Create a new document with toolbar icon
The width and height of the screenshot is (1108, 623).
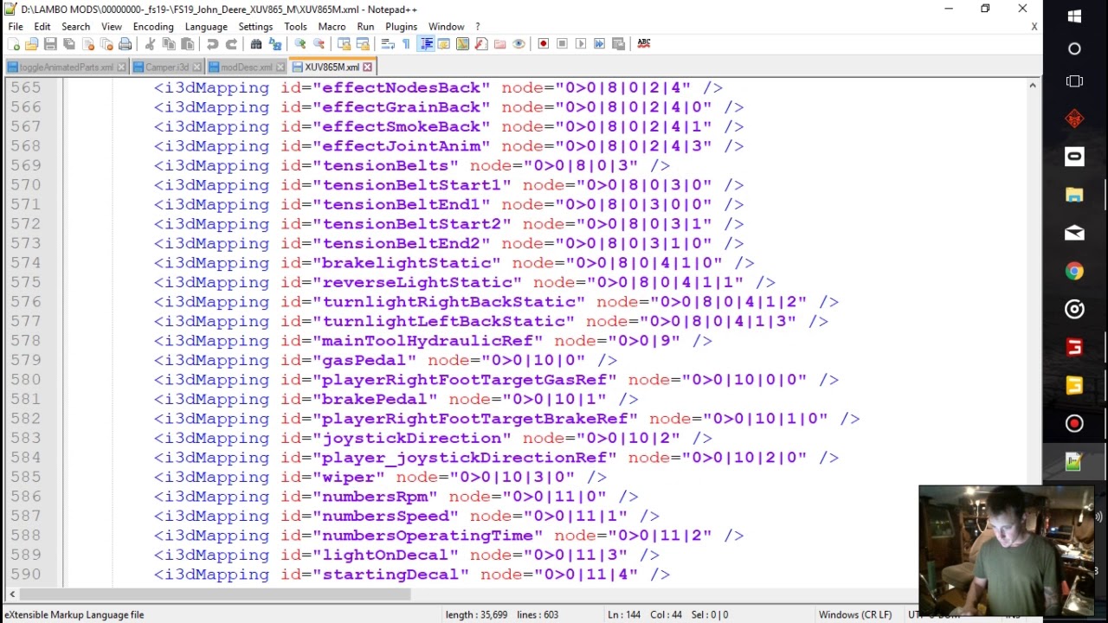coord(14,43)
